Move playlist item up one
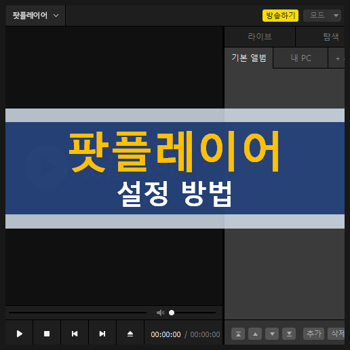Image resolution: width=350 pixels, height=350 pixels. tap(255, 334)
